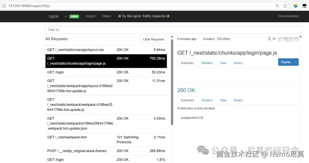This screenshot has width=309, height=163.
Task: Click the ngrok brand link
Action: 54,16
